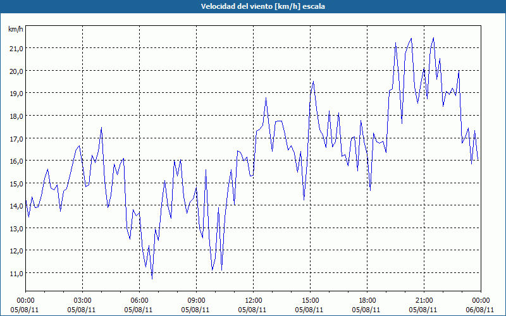Select the 11,0 y-axis label
Image resolution: width=506 pixels, height=316 pixels.
16,274
